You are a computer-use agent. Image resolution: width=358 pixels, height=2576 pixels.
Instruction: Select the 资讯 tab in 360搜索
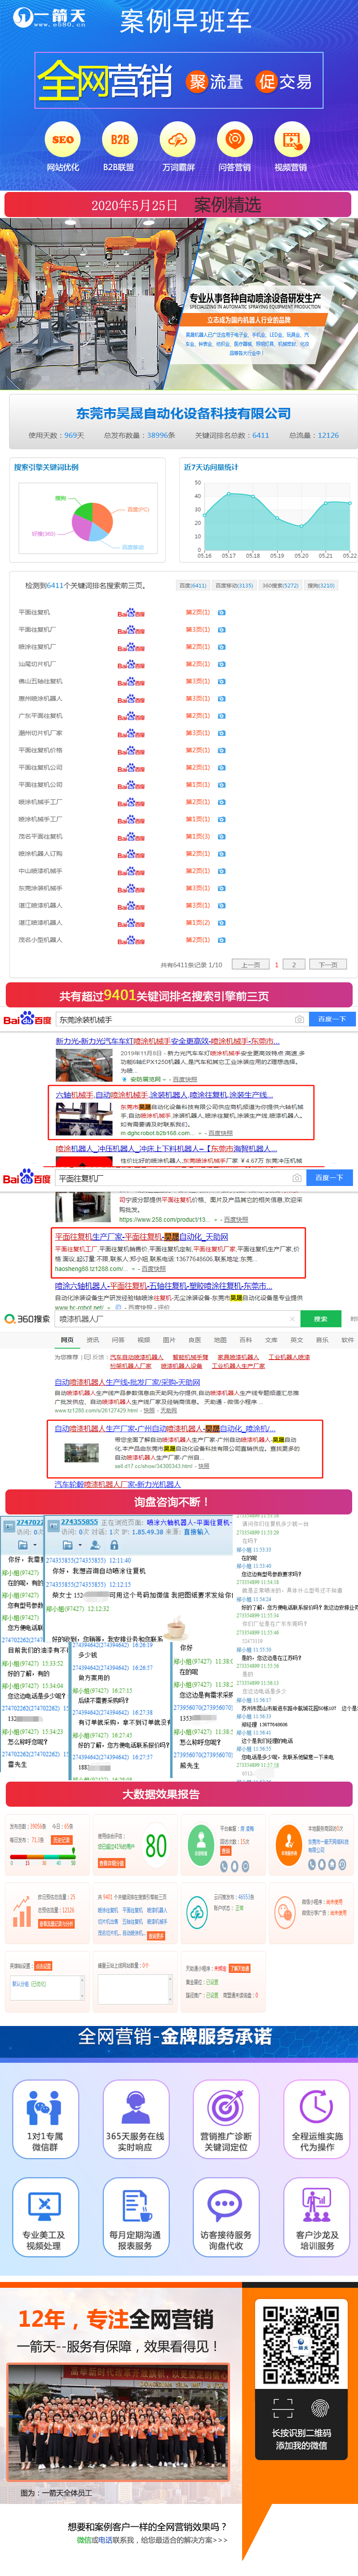tap(92, 1340)
